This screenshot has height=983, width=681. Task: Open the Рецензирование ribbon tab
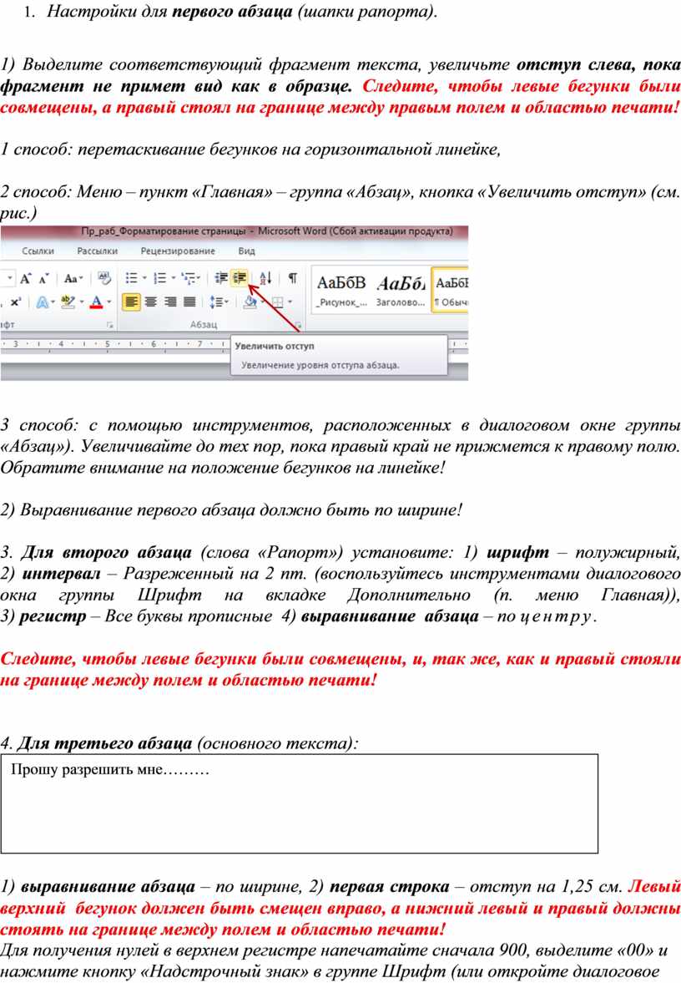(x=178, y=251)
